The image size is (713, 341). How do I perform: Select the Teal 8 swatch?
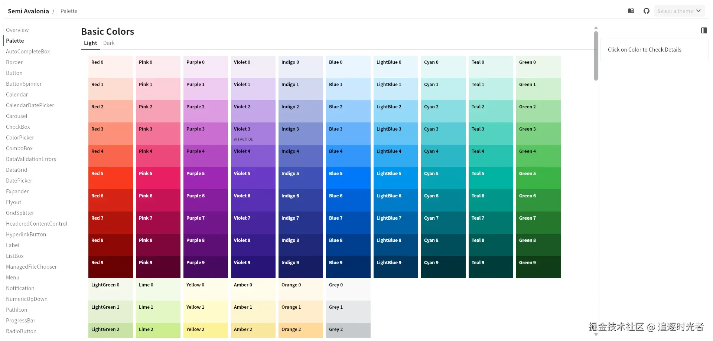point(491,245)
